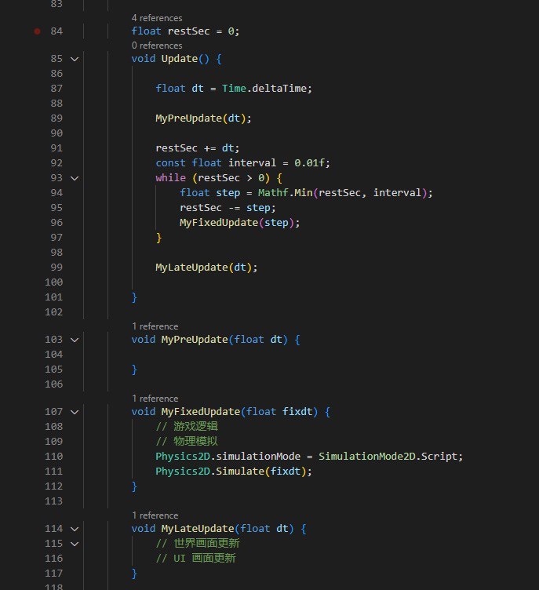Click the 'MyLateUpdate(dt)' call on line 99
Image resolution: width=539 pixels, height=590 pixels.
pos(204,268)
